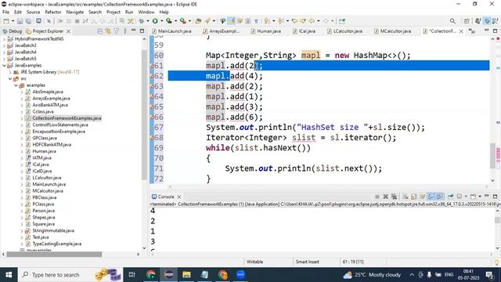
Task: Open the Window menu
Action: click(x=146, y=13)
